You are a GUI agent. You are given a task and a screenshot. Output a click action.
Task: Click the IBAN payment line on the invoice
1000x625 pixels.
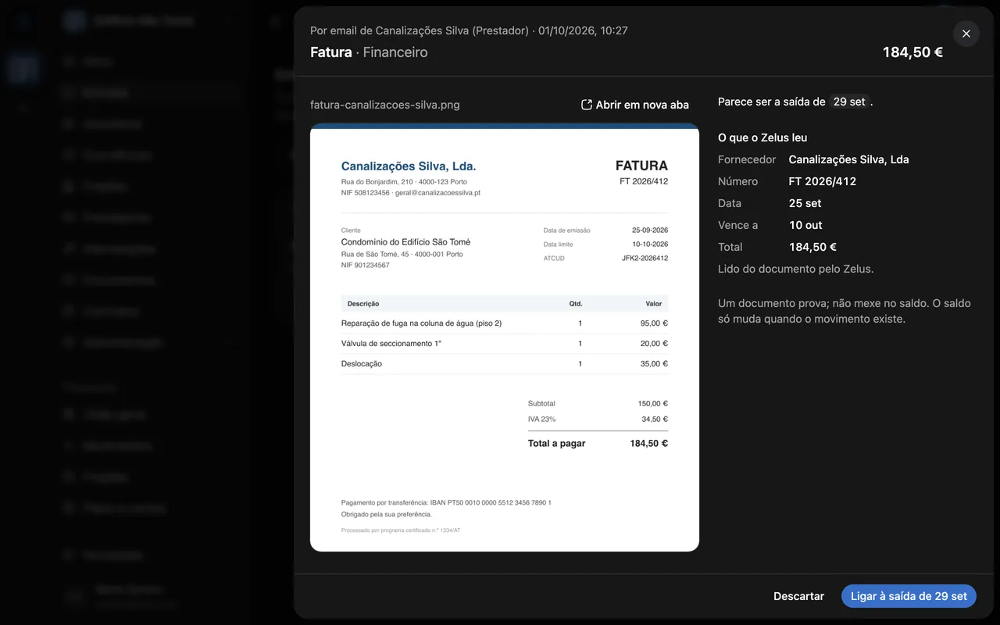446,502
